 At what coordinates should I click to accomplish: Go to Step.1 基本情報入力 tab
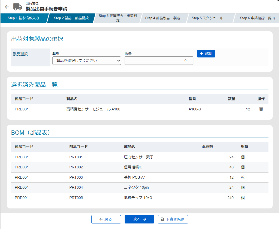pyautogui.click(x=23, y=18)
